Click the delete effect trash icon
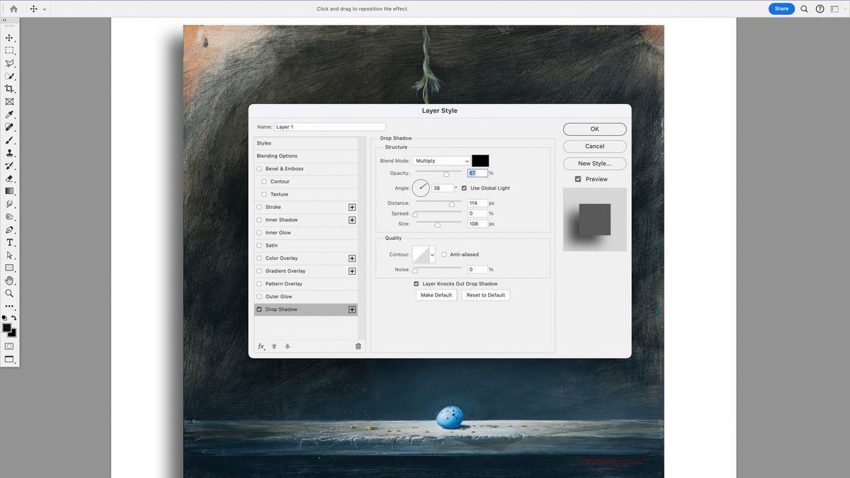The width and height of the screenshot is (850, 478). [x=358, y=346]
